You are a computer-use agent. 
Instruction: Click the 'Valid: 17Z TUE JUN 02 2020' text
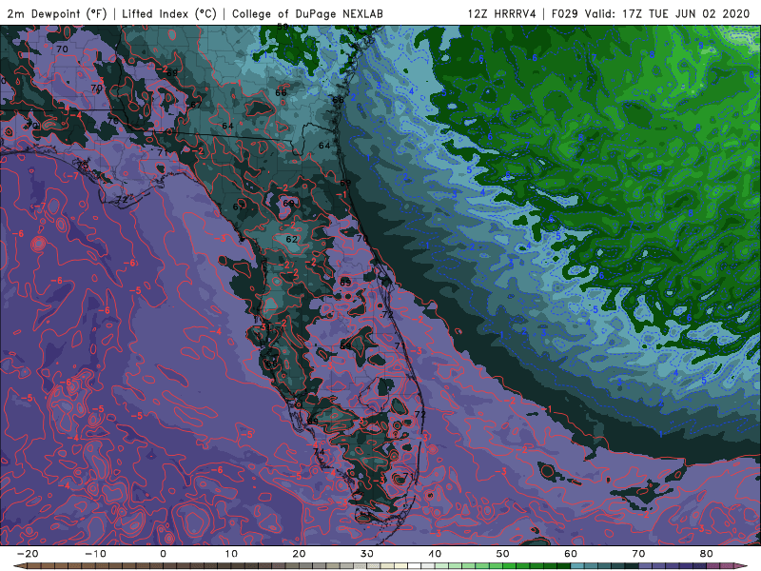pos(668,14)
